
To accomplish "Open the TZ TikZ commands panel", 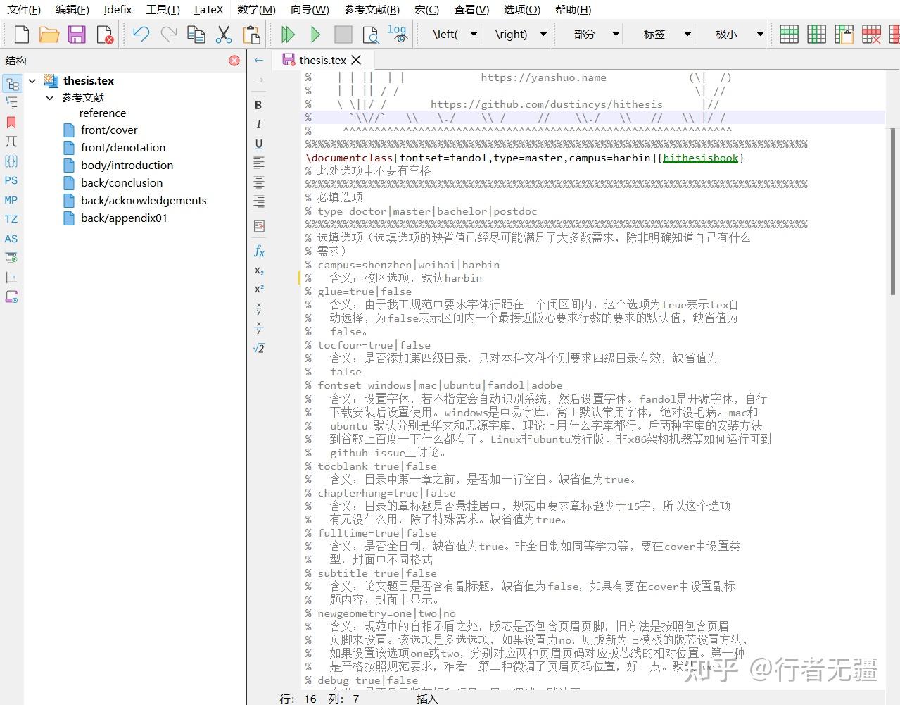I will pos(11,219).
